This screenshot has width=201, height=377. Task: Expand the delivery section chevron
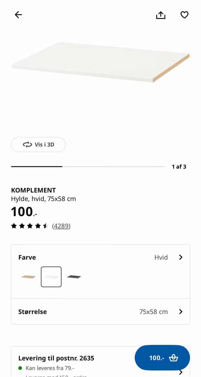[181, 372]
